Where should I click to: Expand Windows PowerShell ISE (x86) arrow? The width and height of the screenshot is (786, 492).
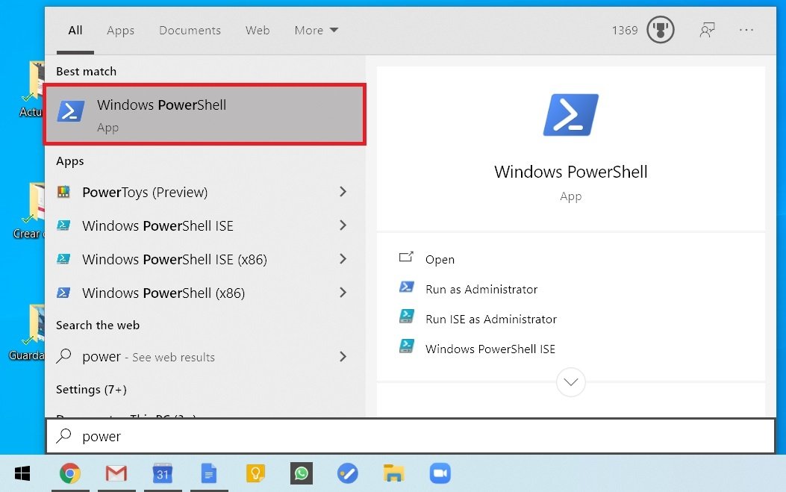(x=343, y=259)
